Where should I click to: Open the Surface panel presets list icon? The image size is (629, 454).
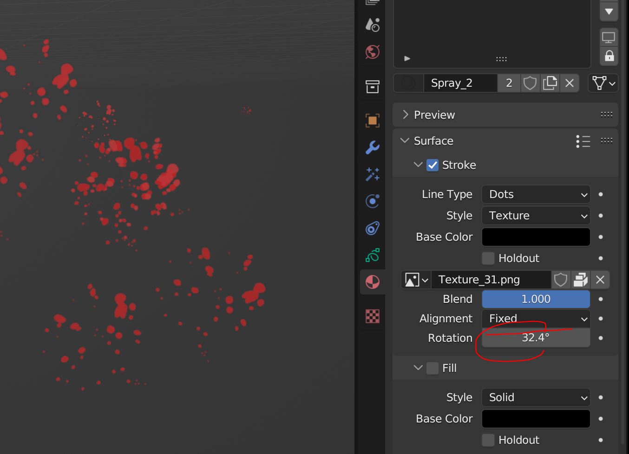pos(583,141)
